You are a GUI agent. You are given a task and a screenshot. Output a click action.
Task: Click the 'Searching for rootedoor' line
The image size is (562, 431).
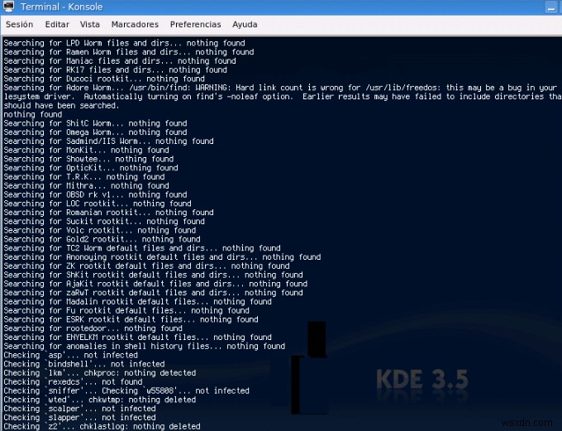93,328
